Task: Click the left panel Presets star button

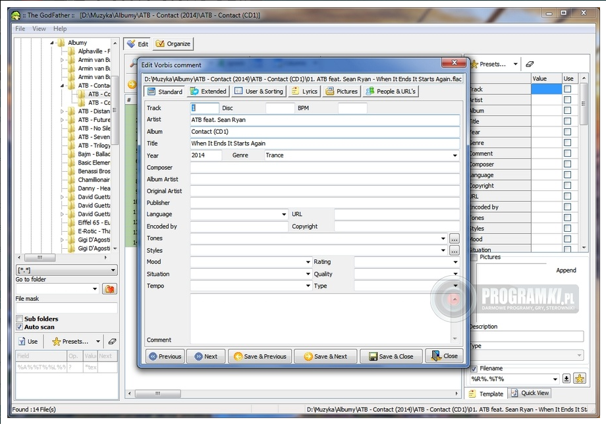Action: pyautogui.click(x=70, y=341)
